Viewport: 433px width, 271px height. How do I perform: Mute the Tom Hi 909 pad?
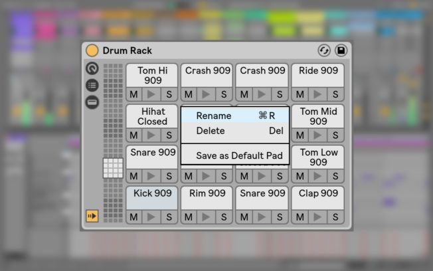pyautogui.click(x=134, y=94)
